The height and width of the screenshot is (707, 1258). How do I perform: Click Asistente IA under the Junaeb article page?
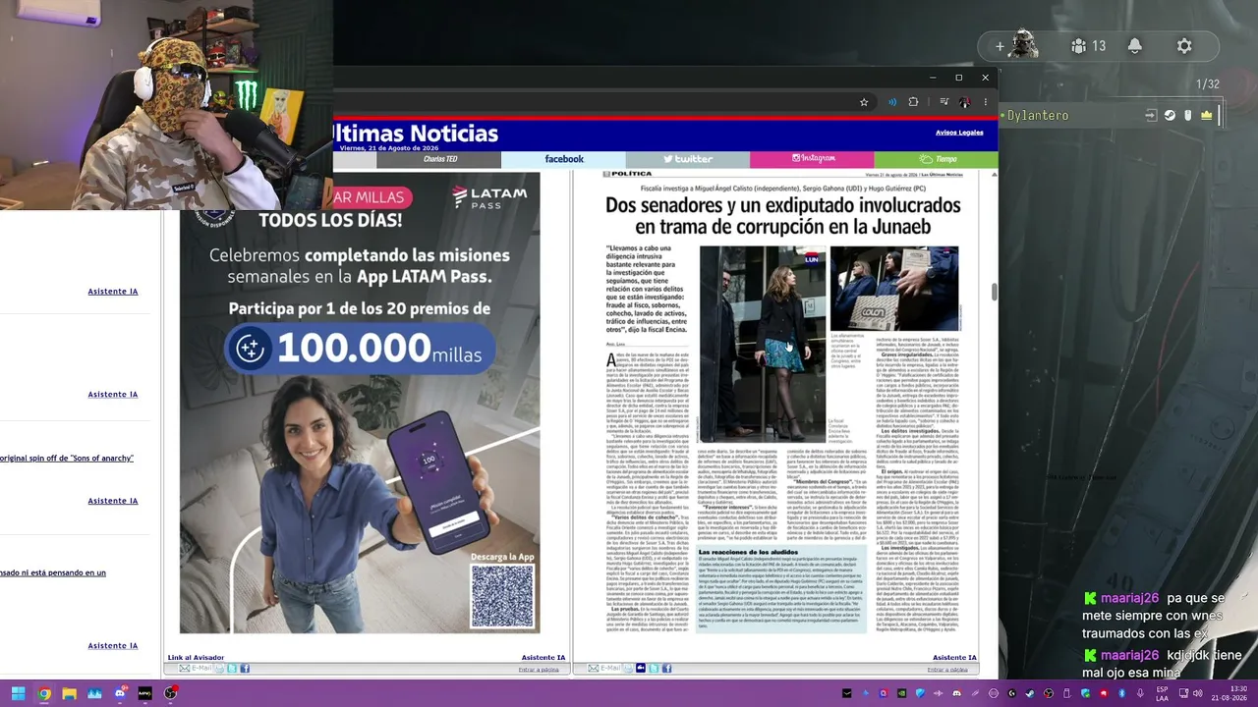tap(954, 657)
